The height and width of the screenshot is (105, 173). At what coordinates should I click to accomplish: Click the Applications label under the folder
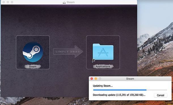pos(103,66)
